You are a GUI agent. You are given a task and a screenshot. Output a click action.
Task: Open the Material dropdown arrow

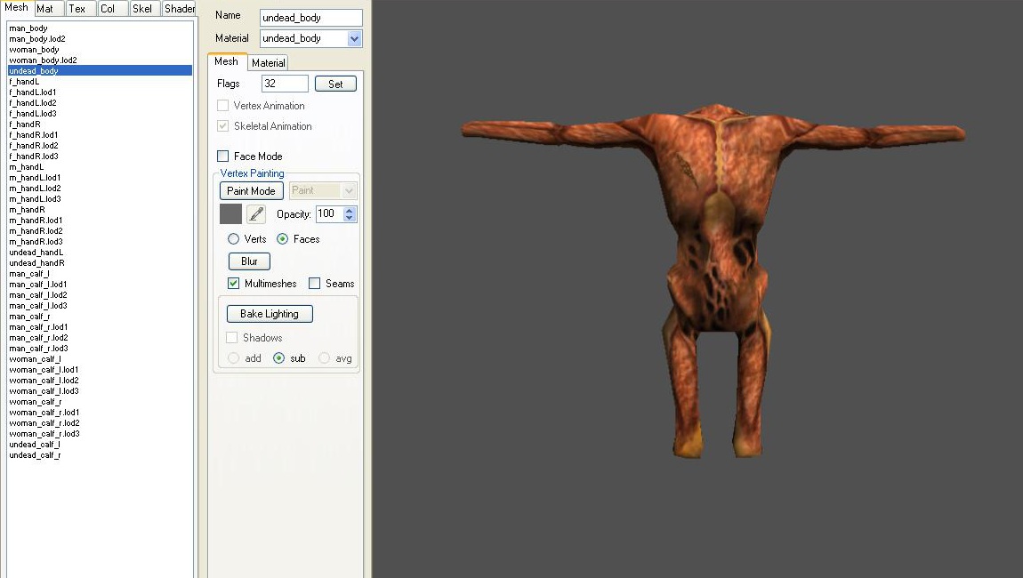point(354,38)
